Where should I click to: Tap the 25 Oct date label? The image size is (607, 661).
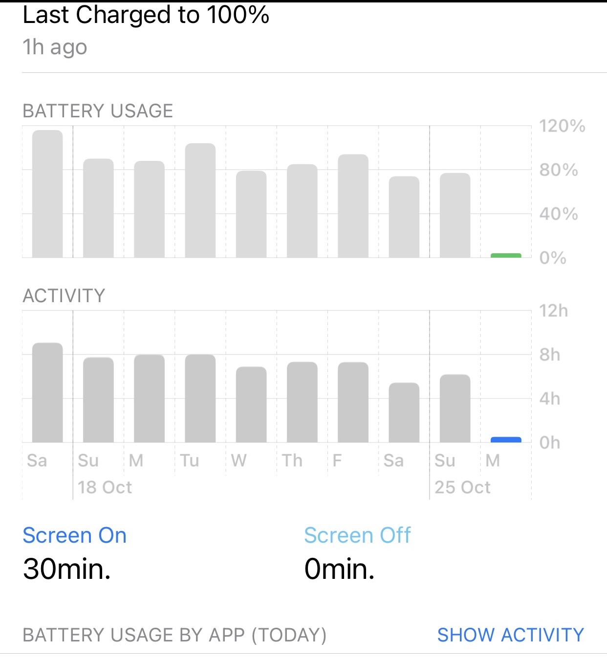point(462,487)
